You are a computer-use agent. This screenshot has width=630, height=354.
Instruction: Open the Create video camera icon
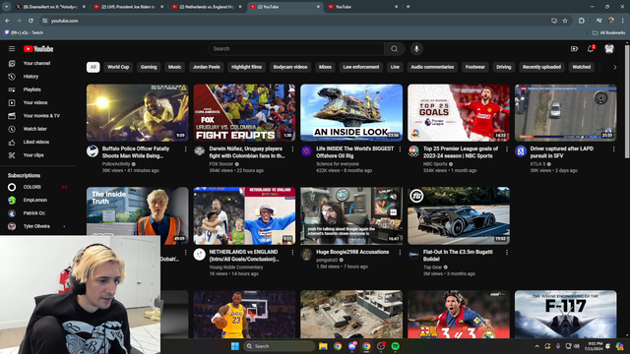574,49
